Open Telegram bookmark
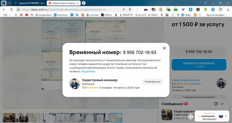This screenshot has width=232, height=123. coord(186,15)
